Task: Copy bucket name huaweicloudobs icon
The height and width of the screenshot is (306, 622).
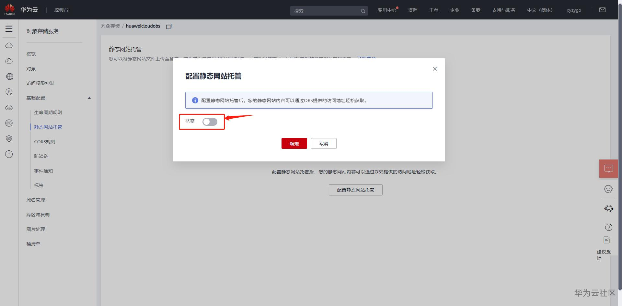Action: (168, 26)
